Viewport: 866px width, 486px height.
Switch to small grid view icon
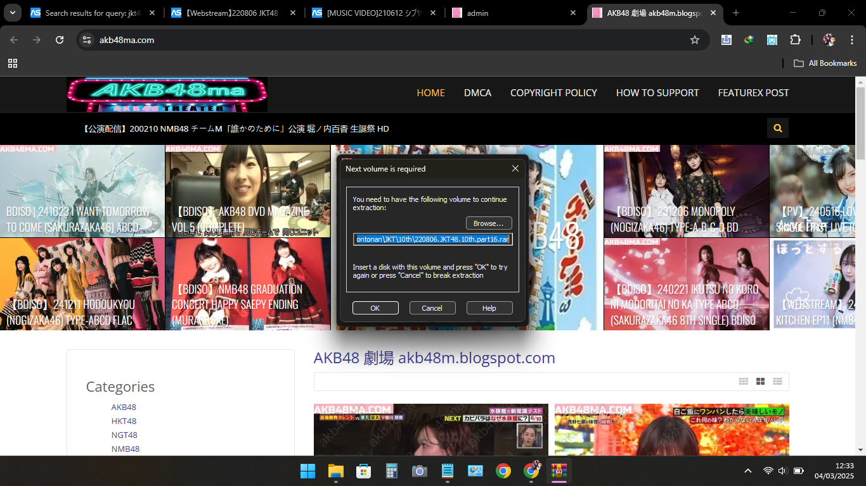click(x=744, y=382)
